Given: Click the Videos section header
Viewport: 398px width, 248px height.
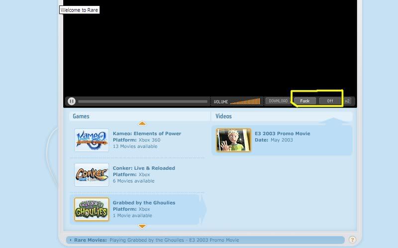Looking at the screenshot, I should (x=223, y=116).
